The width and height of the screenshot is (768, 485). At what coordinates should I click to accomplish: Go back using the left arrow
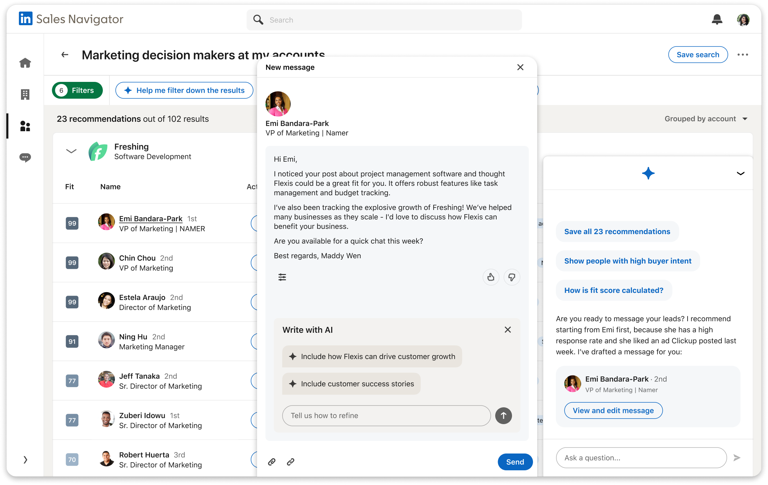point(65,55)
